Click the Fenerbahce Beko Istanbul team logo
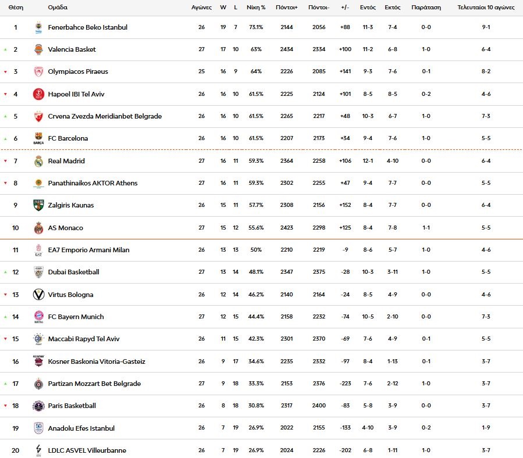The width and height of the screenshot is (523, 458). [x=38, y=27]
